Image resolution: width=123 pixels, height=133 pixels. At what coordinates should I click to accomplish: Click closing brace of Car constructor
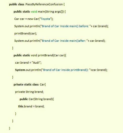point(16,114)
